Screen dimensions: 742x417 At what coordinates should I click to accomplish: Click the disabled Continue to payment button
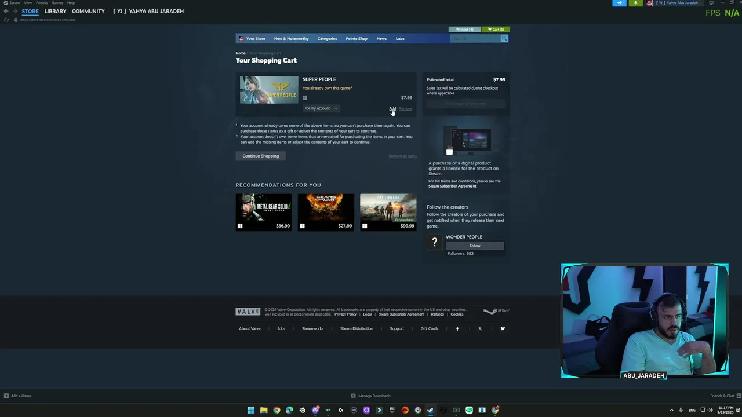coord(466,104)
